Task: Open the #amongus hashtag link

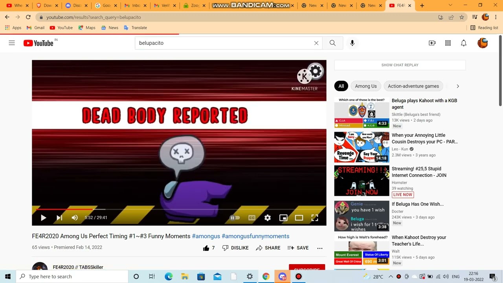Action: click(206, 236)
